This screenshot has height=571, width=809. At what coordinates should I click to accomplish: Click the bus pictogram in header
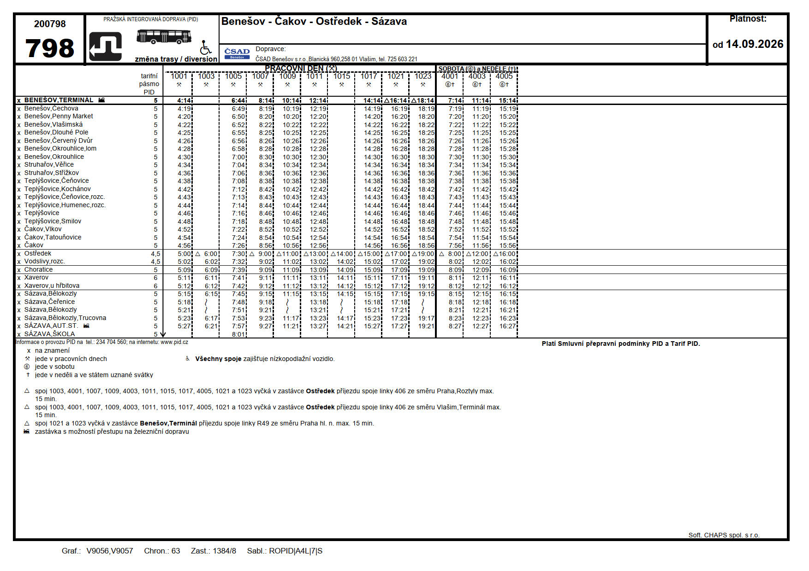pos(164,36)
